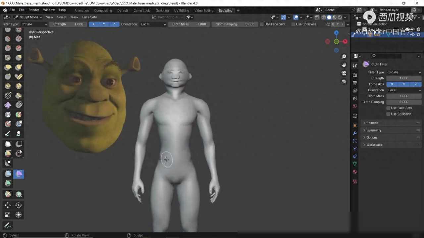Screen dimensions: 424x238
Task: Select the Mask by Color tool
Action: 19,194
